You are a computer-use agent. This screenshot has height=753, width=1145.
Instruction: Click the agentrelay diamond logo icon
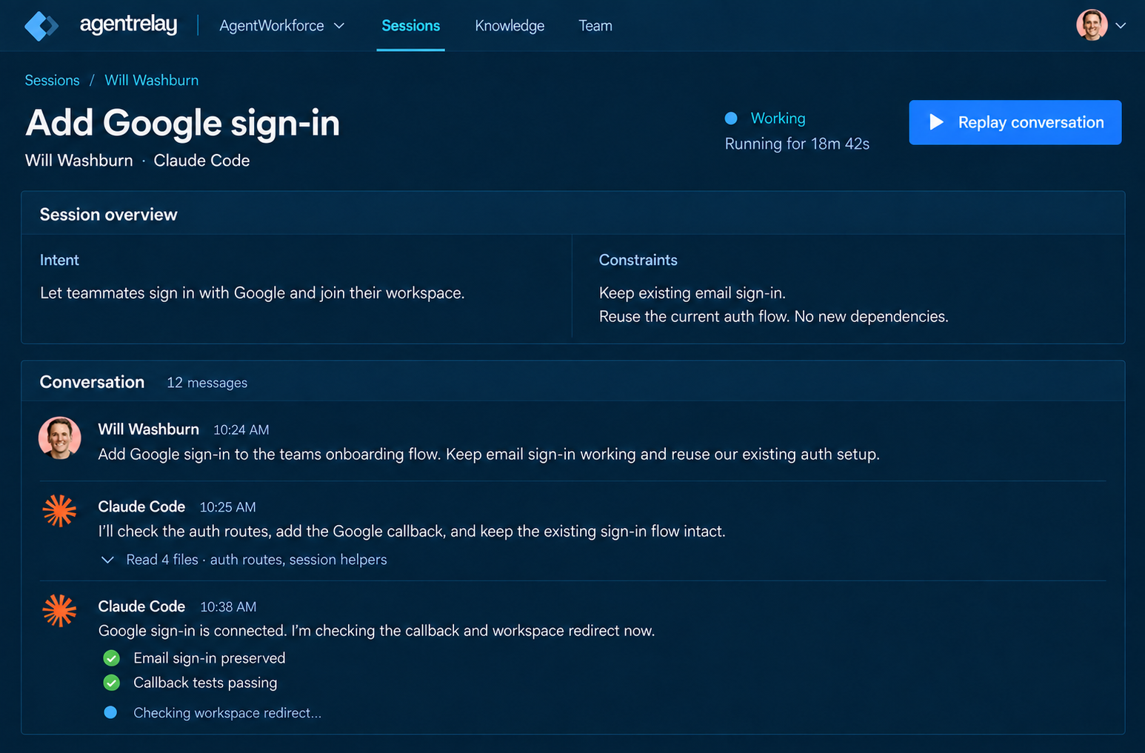(41, 26)
